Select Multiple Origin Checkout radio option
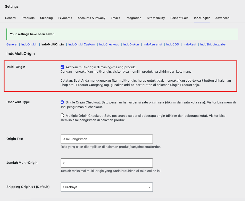 (x=62, y=116)
